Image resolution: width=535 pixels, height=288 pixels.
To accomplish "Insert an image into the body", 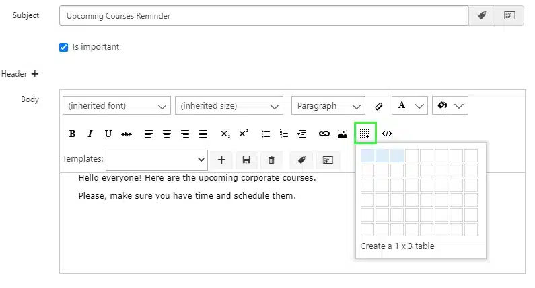I will 343,134.
